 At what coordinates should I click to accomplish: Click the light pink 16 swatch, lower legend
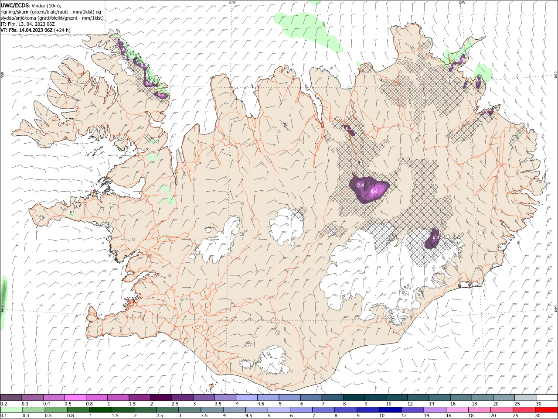458,410
